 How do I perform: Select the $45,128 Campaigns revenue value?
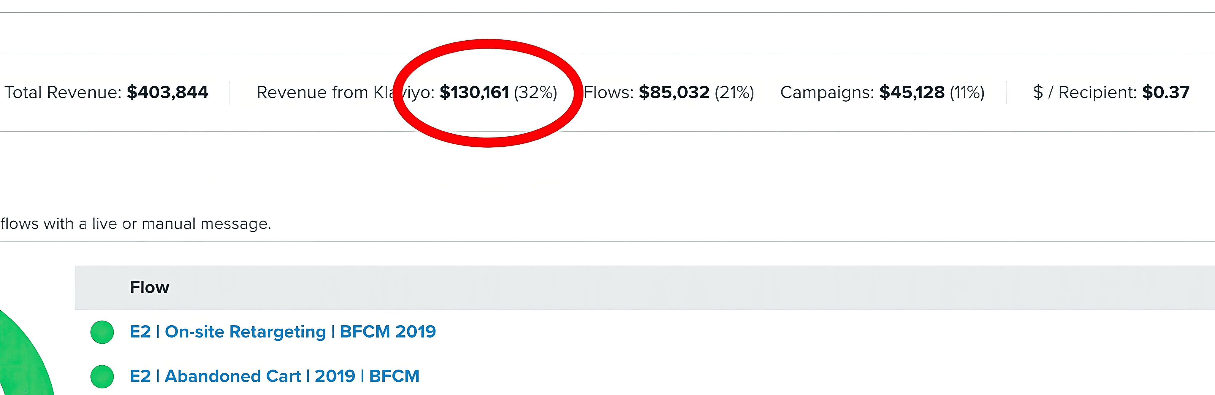[x=912, y=92]
